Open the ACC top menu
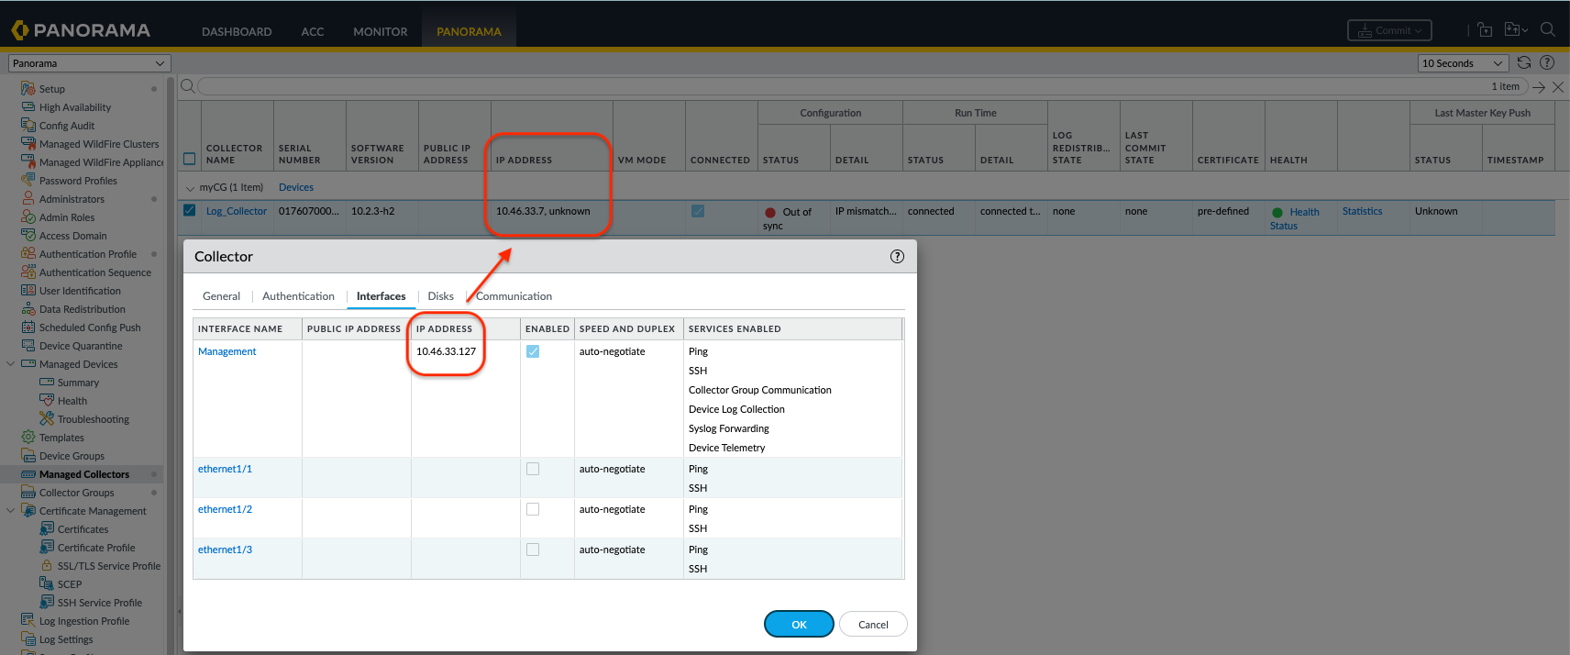The image size is (1570, 655). 313,31
